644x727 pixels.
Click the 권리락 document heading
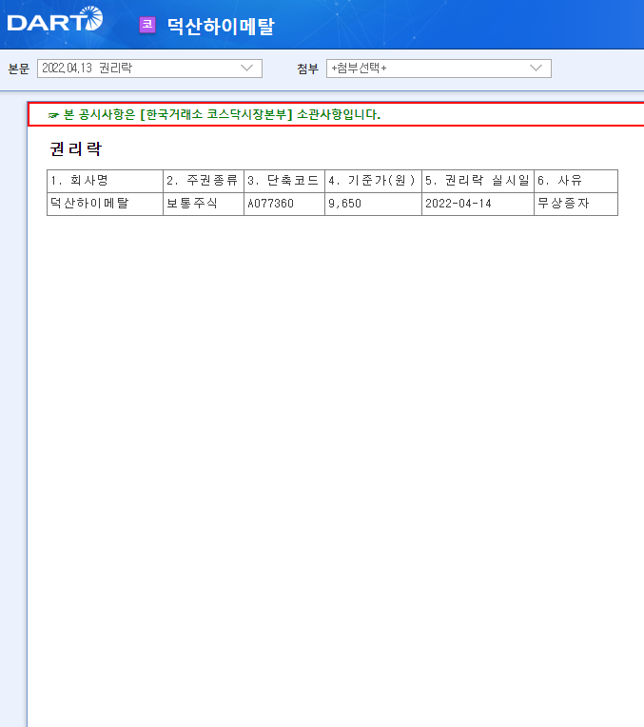(75, 148)
